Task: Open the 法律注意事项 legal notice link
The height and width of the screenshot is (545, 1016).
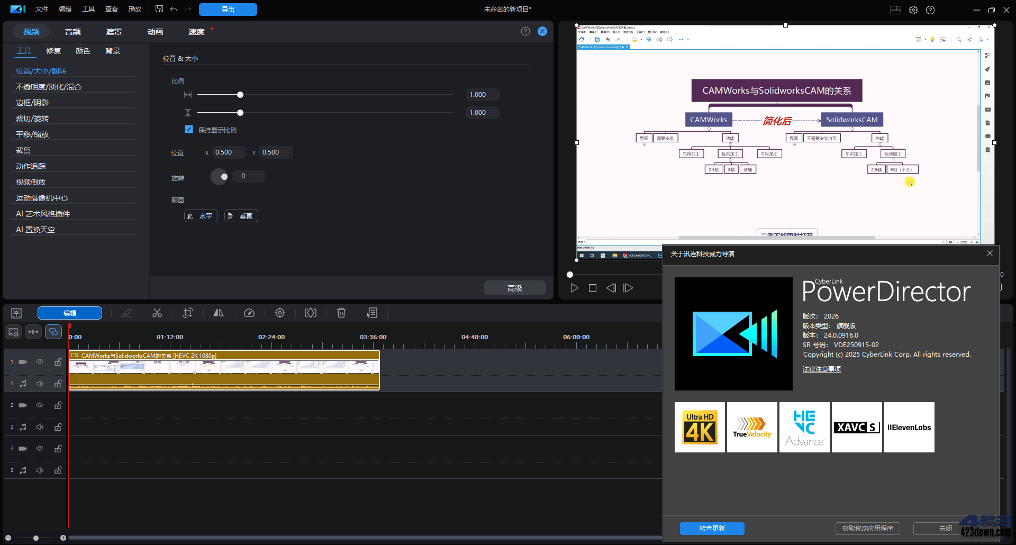Action: tap(821, 369)
